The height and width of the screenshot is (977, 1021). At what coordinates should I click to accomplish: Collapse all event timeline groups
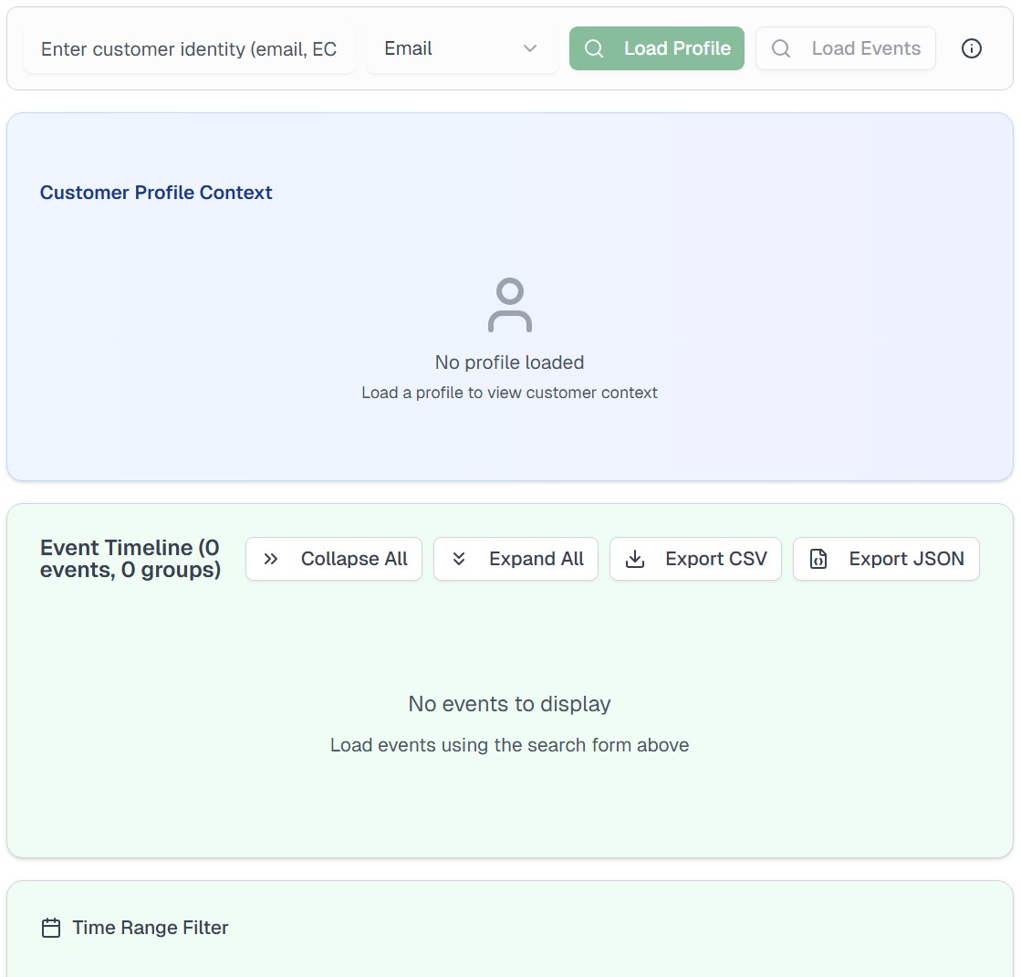coord(334,559)
